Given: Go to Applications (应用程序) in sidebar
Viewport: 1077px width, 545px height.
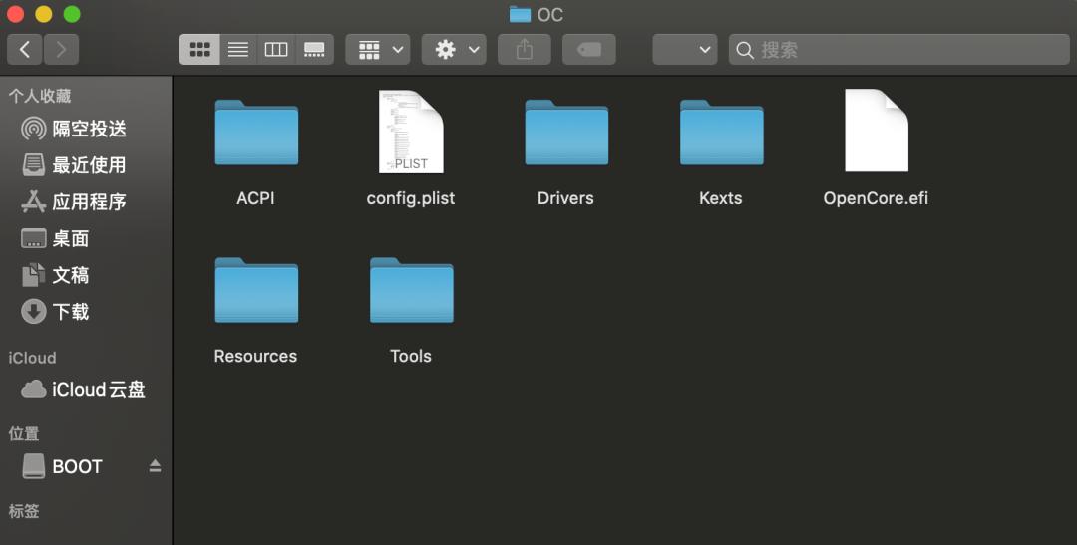Looking at the screenshot, I should (x=88, y=202).
